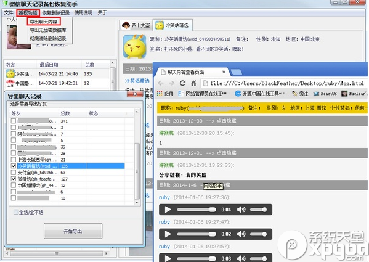Play the 0:04 voice message
Screen dimensions: 369x262
coord(168,210)
